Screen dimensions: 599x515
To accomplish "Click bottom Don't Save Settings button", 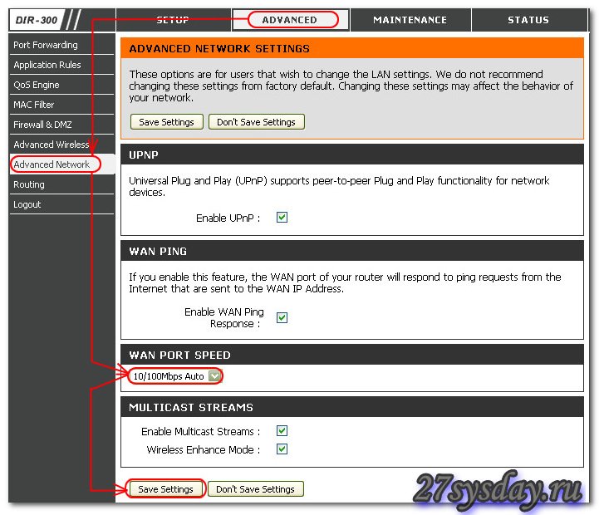I will click(256, 489).
